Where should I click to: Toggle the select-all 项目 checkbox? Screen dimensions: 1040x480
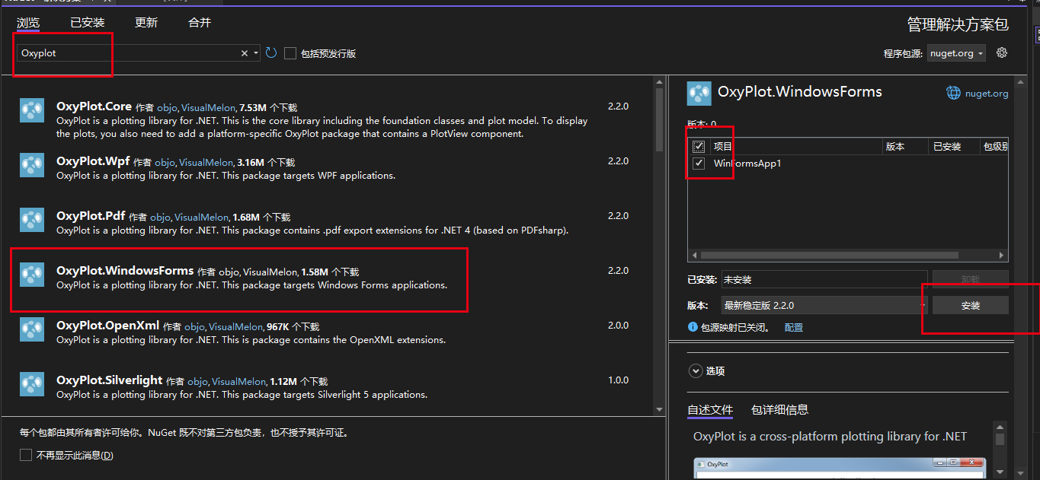click(699, 146)
